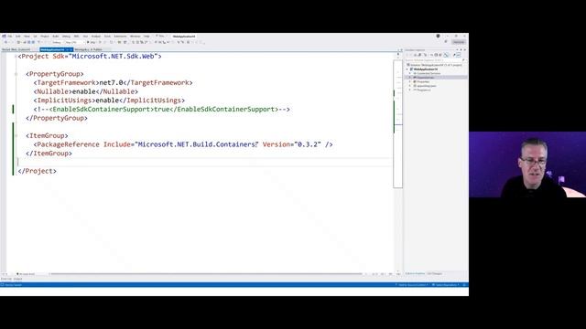The image size is (586, 329).
Task: Collapse the Project element outlining
Action: coord(16,57)
